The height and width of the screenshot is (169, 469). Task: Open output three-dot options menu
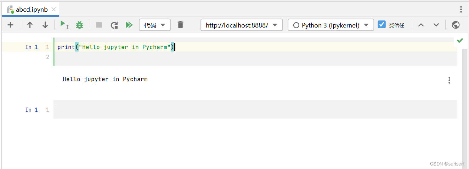449,80
